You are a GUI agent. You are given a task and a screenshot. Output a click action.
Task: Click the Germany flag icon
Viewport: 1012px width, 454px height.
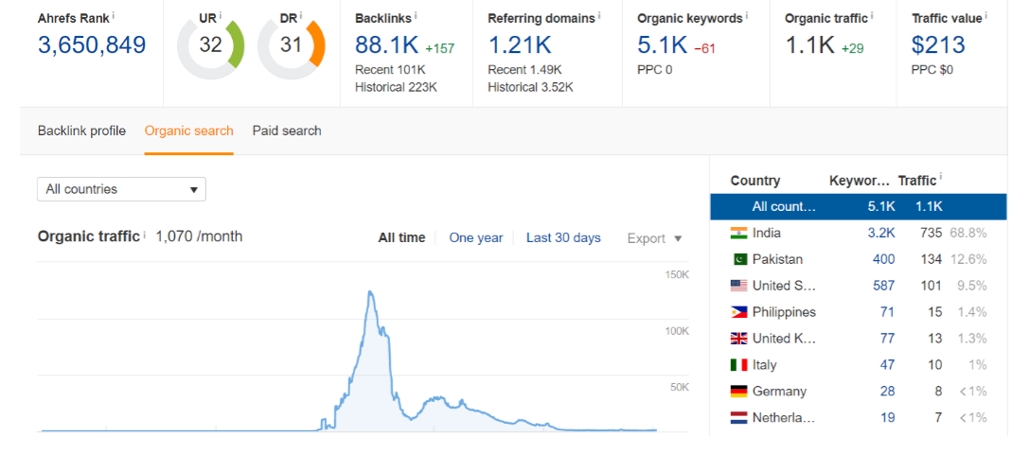[x=738, y=392]
